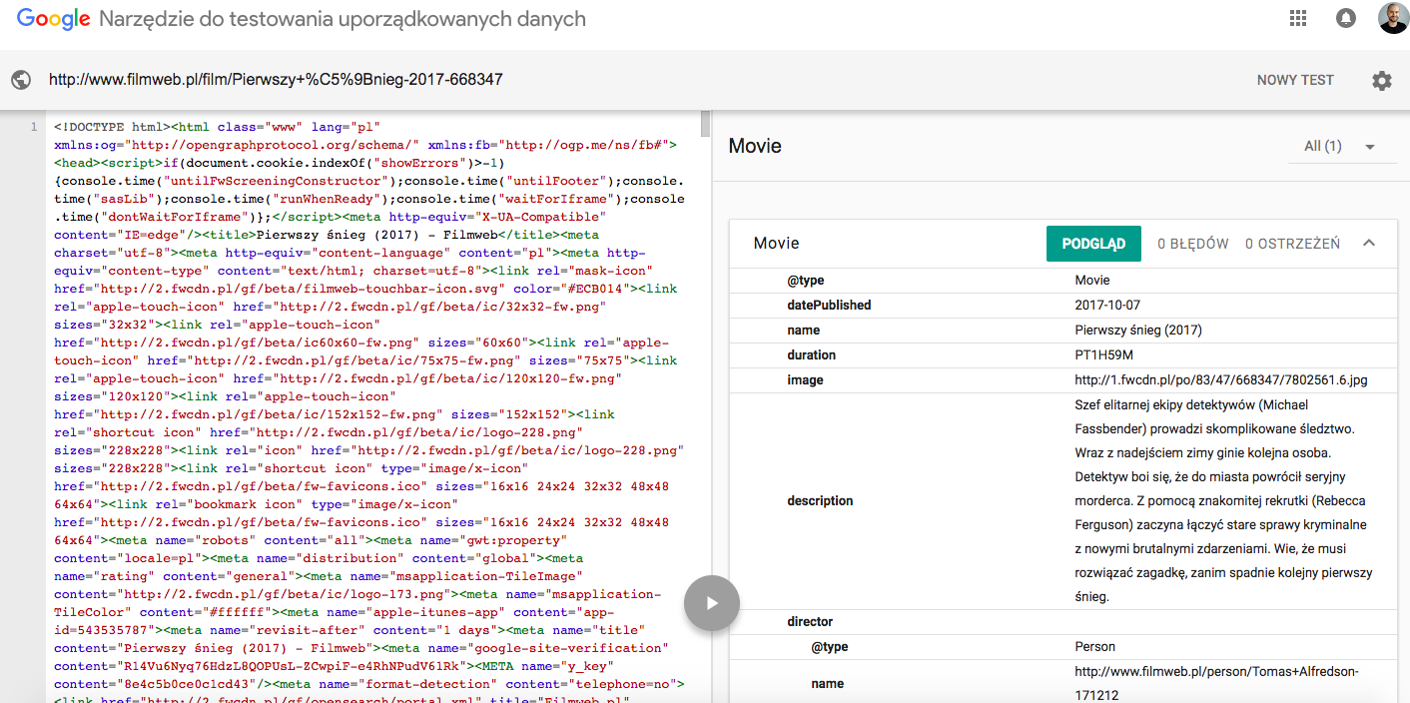Click the Movie card header title

776,244
